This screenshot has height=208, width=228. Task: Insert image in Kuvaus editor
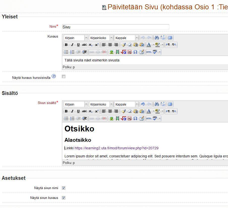coord(112,52)
